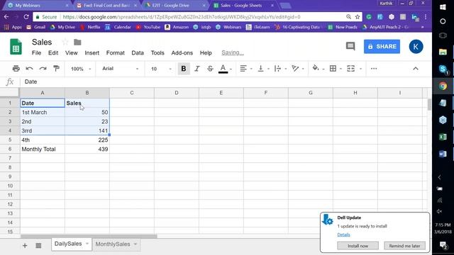Reload the page in Chrome

coord(26,17)
